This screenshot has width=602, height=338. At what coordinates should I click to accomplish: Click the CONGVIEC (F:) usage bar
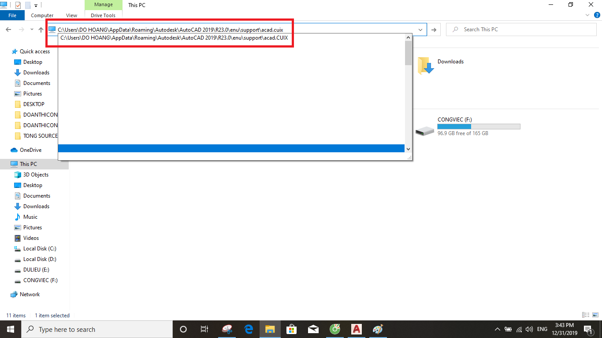pyautogui.click(x=479, y=127)
